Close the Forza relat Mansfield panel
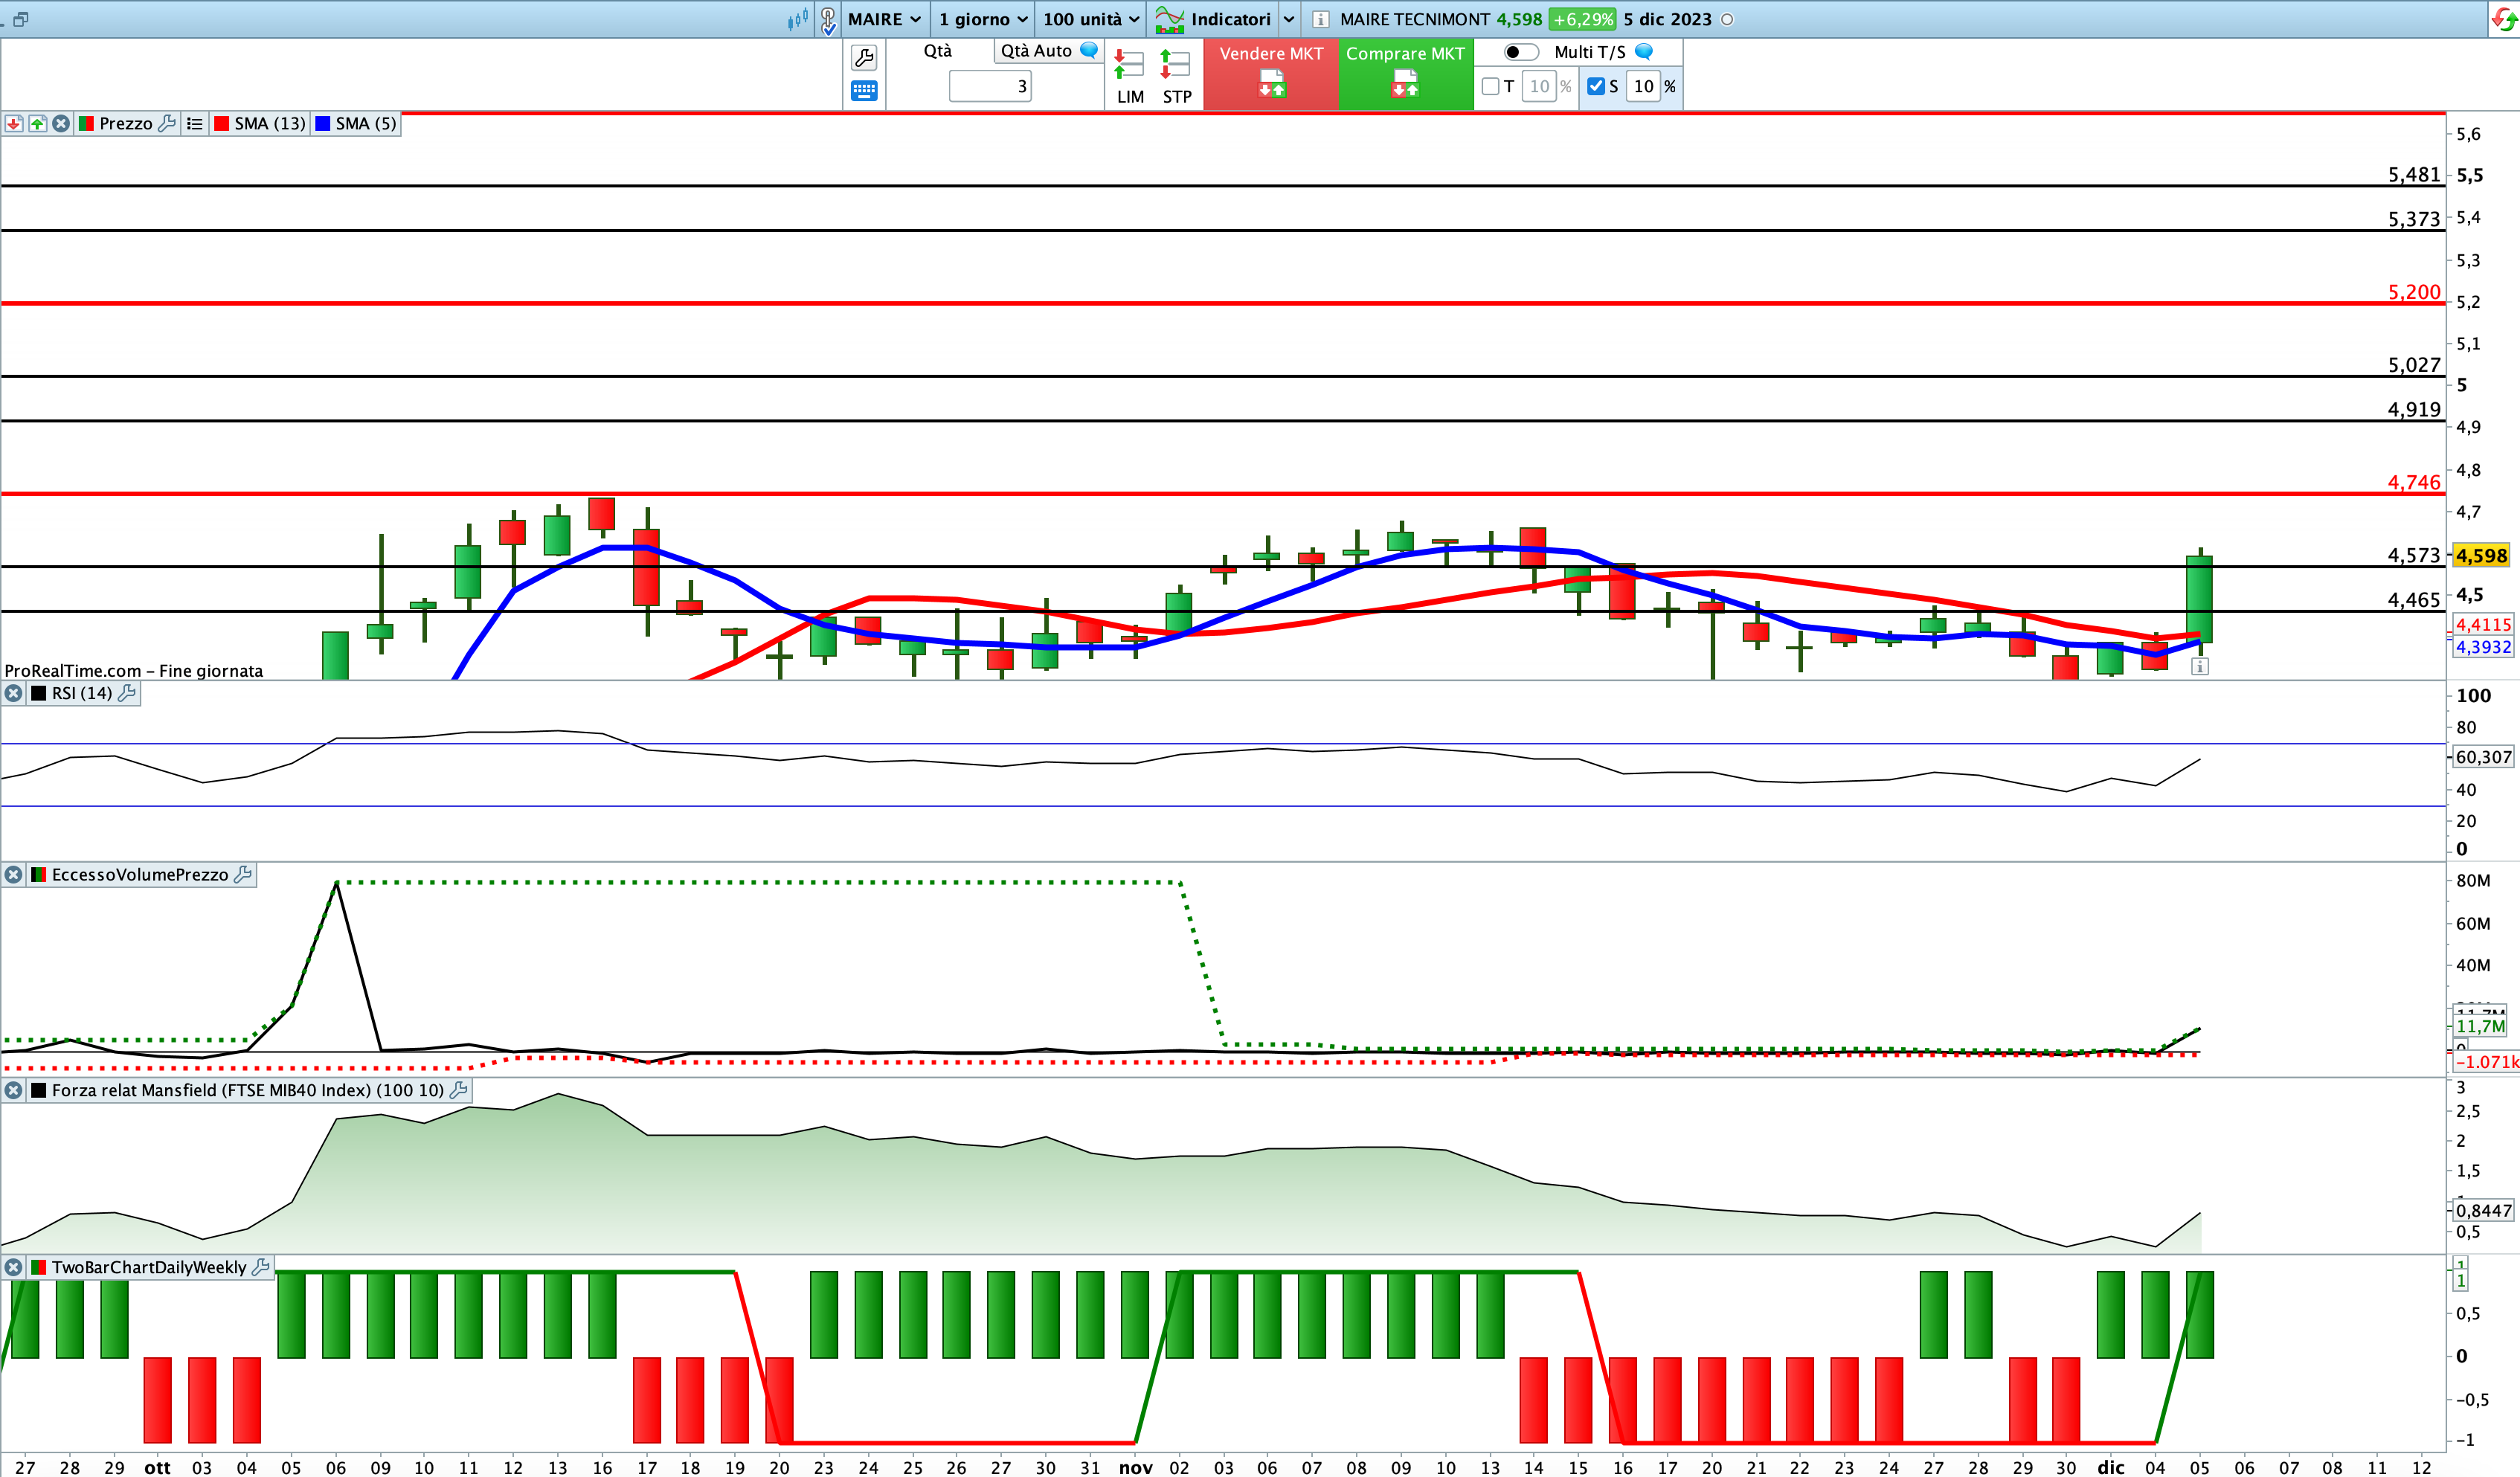This screenshot has height=1477, width=2520. [x=13, y=1090]
